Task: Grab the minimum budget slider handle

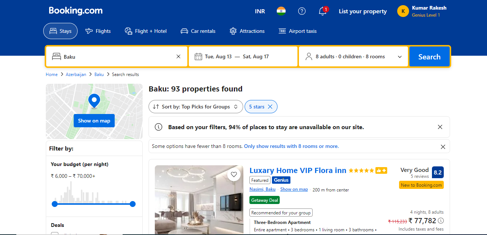Action: pos(55,204)
